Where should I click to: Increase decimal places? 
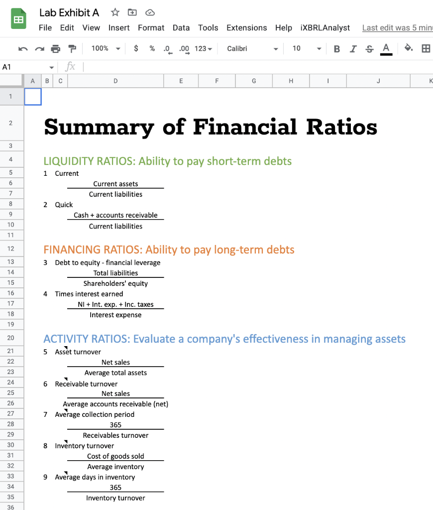pos(184,49)
